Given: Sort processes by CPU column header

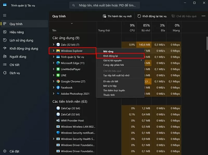Looking at the screenshot, I should 132,28.
